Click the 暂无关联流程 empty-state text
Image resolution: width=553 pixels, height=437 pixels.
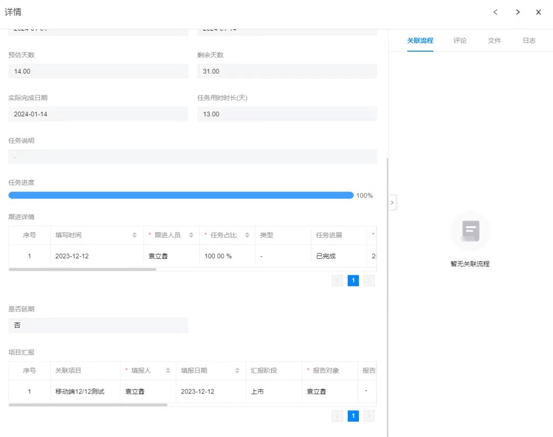[470, 264]
